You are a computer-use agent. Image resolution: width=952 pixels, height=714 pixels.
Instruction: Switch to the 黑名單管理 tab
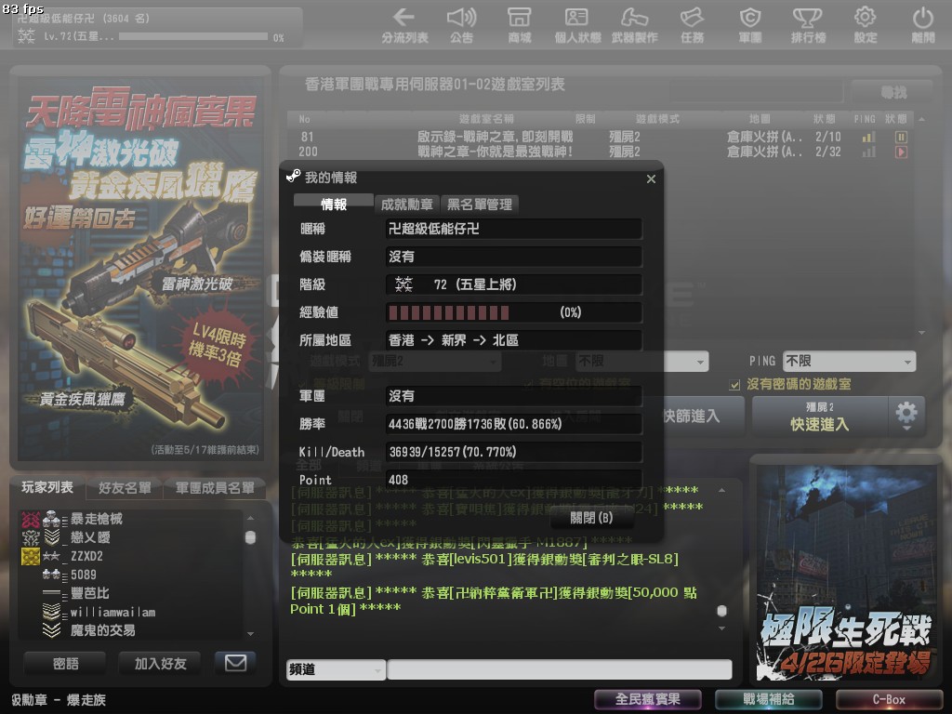pos(480,204)
